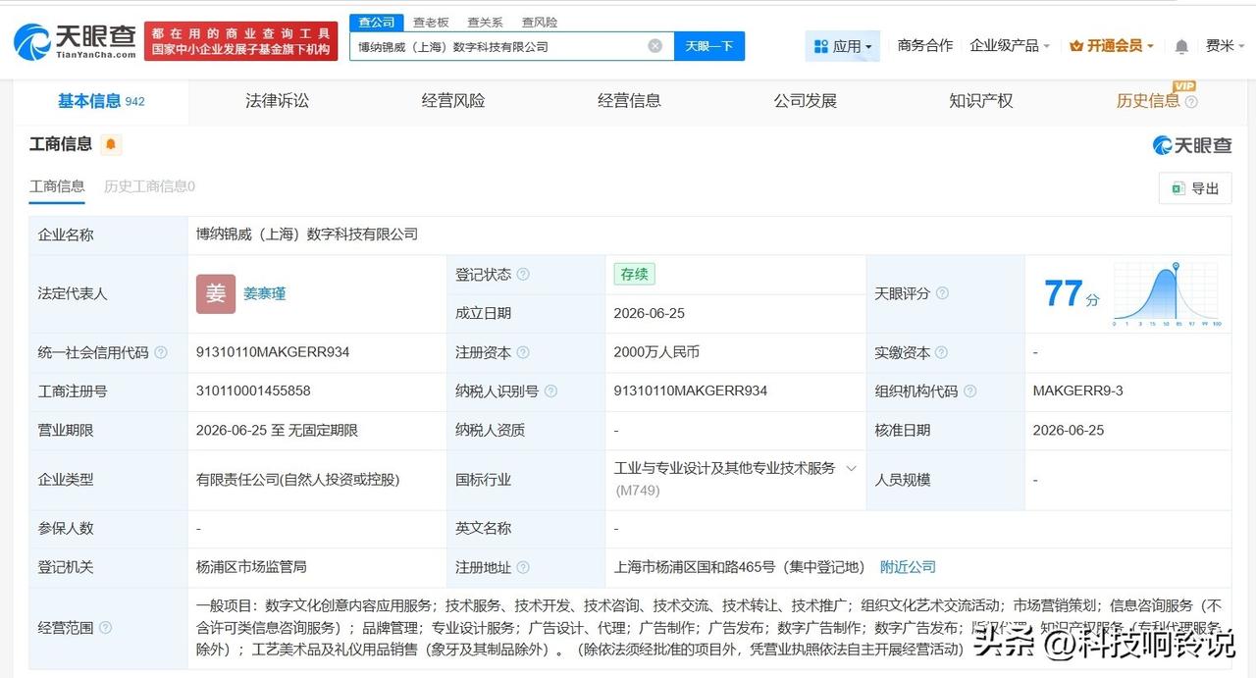The image size is (1256, 678).
Task: Click the 杨浦区市场监管局 registration authority
Action: [251, 566]
